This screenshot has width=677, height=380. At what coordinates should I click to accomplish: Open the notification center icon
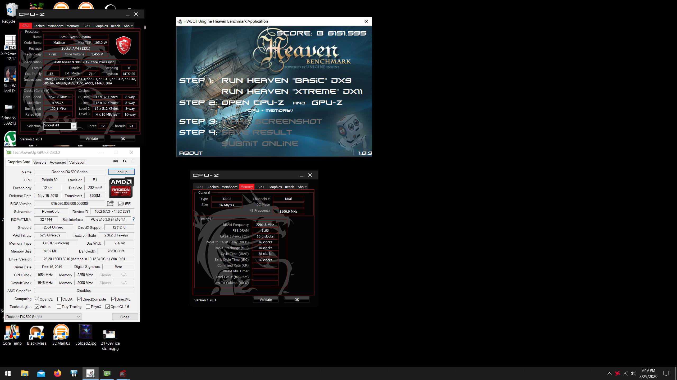tap(666, 373)
